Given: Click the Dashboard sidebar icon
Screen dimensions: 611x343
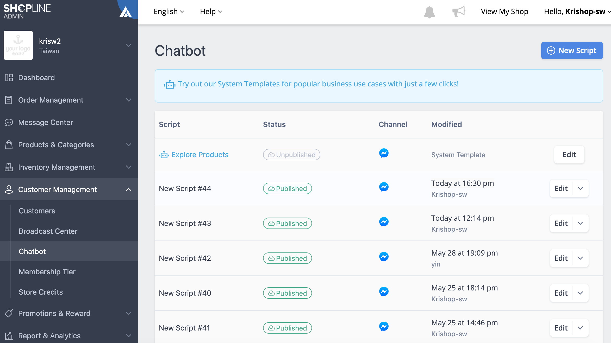Looking at the screenshot, I should [x=9, y=78].
